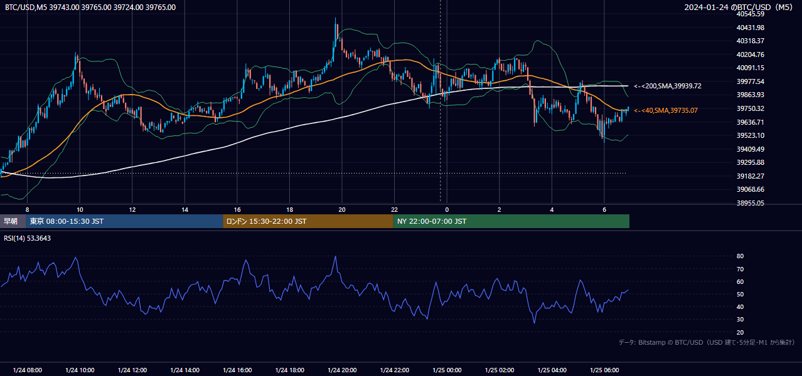Click the bottom date label 1/25 02:00
Viewport: 802px width, 376px height.
500,370
